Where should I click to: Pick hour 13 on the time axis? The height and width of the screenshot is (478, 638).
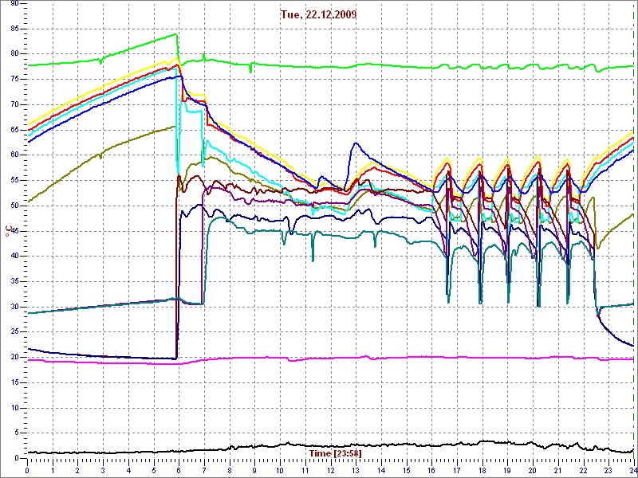(x=356, y=470)
